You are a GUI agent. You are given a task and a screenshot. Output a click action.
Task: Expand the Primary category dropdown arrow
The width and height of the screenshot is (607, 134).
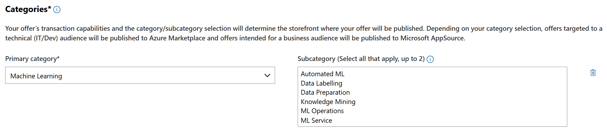(267, 75)
